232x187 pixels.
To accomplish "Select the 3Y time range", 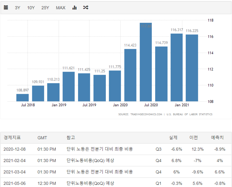I will click(17, 8).
